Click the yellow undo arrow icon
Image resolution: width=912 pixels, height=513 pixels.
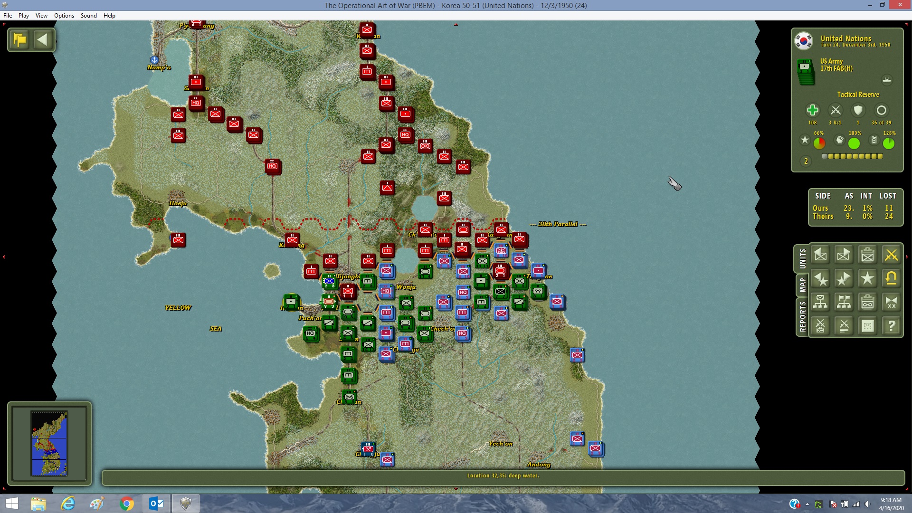(x=892, y=279)
